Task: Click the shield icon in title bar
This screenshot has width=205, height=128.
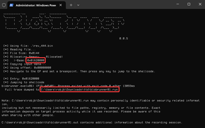Action: tap(4, 5)
